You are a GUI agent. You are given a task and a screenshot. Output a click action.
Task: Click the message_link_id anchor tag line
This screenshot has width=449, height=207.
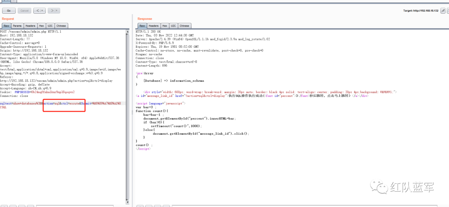coord(252,96)
